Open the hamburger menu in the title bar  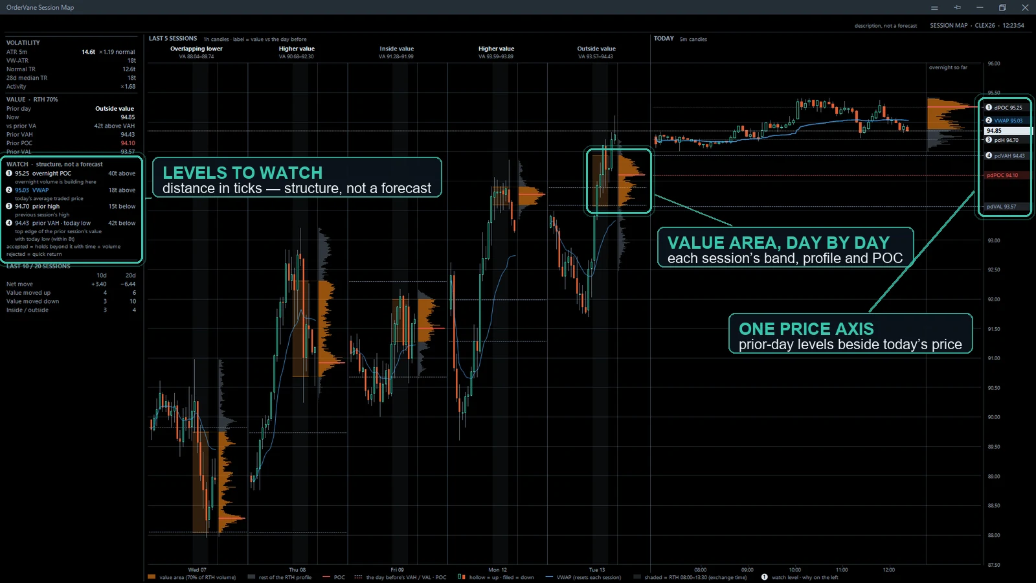pyautogui.click(x=934, y=8)
